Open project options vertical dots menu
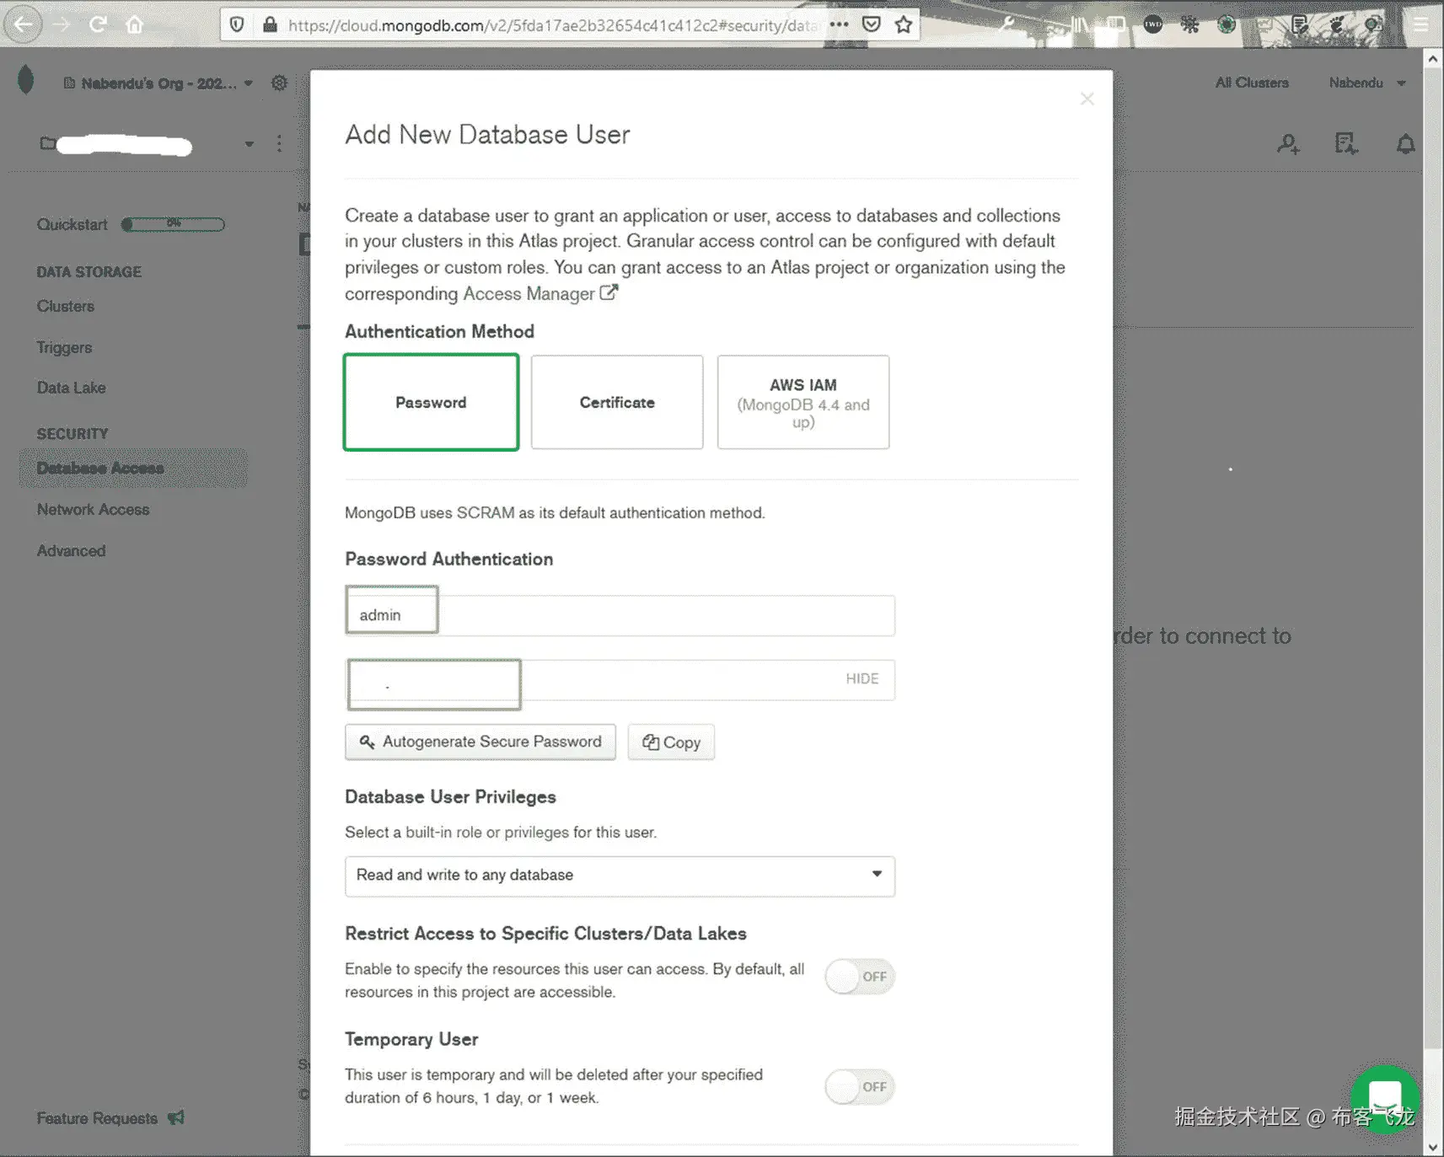The image size is (1444, 1157). 279,143
